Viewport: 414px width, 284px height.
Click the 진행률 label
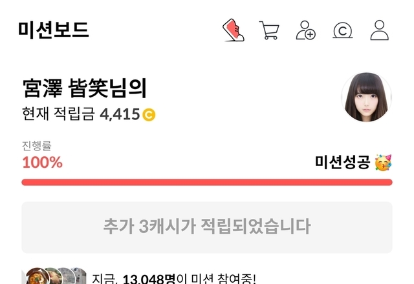coord(37,146)
